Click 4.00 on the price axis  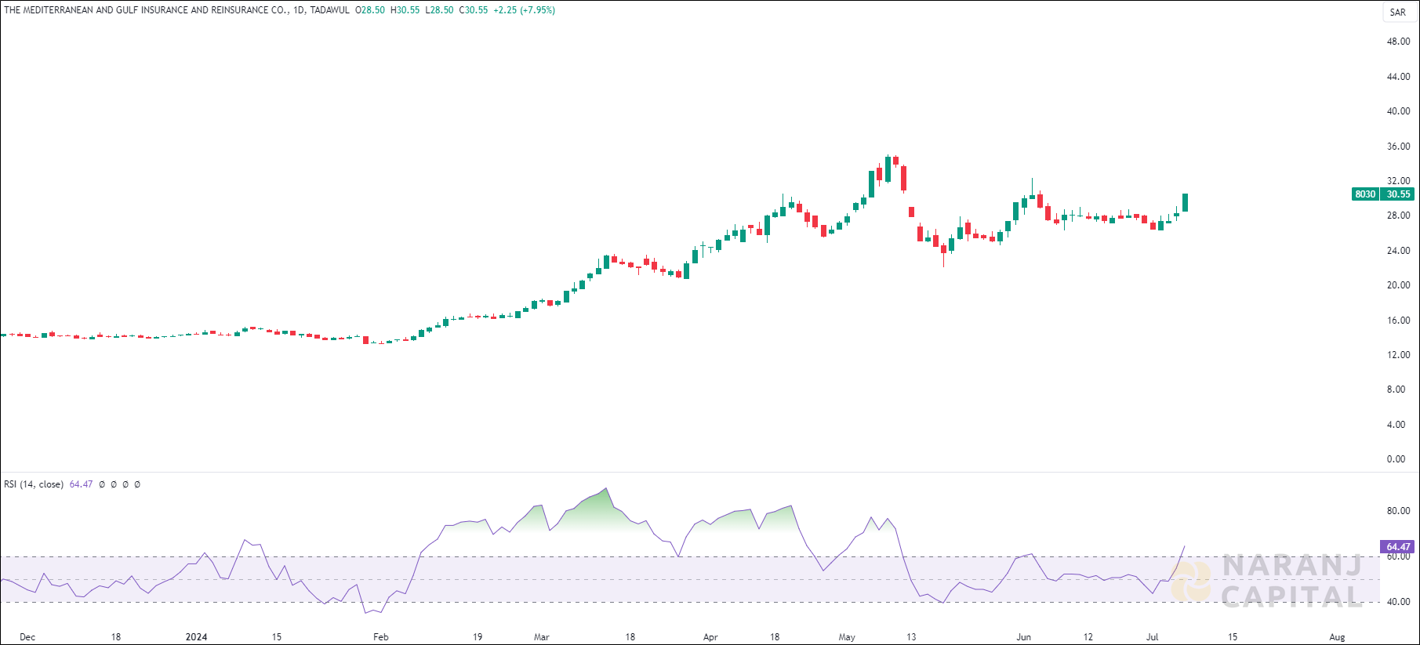click(1396, 425)
